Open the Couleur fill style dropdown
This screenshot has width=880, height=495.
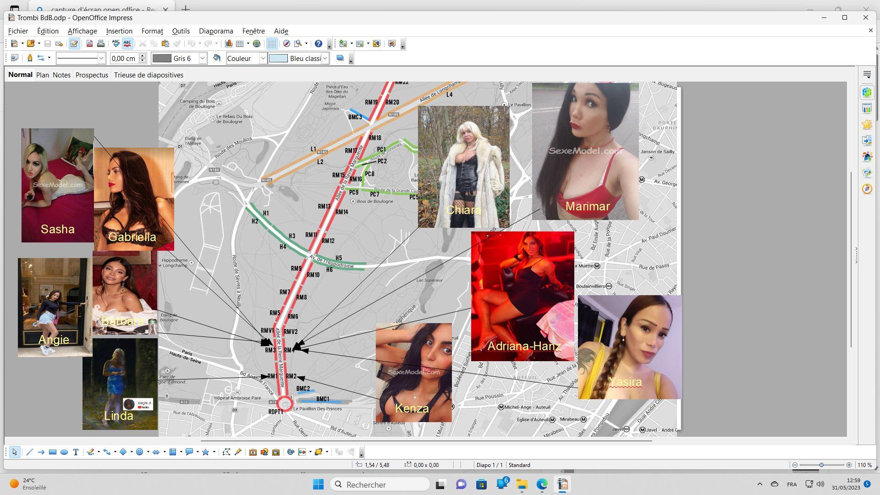tap(263, 58)
